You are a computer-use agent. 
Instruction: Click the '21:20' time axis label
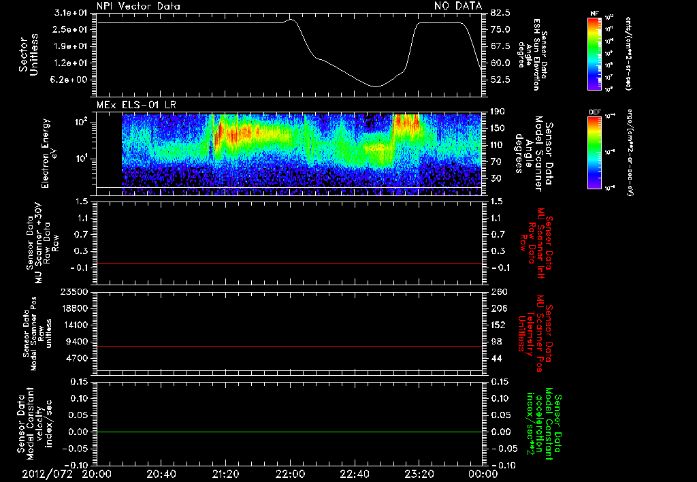click(225, 474)
